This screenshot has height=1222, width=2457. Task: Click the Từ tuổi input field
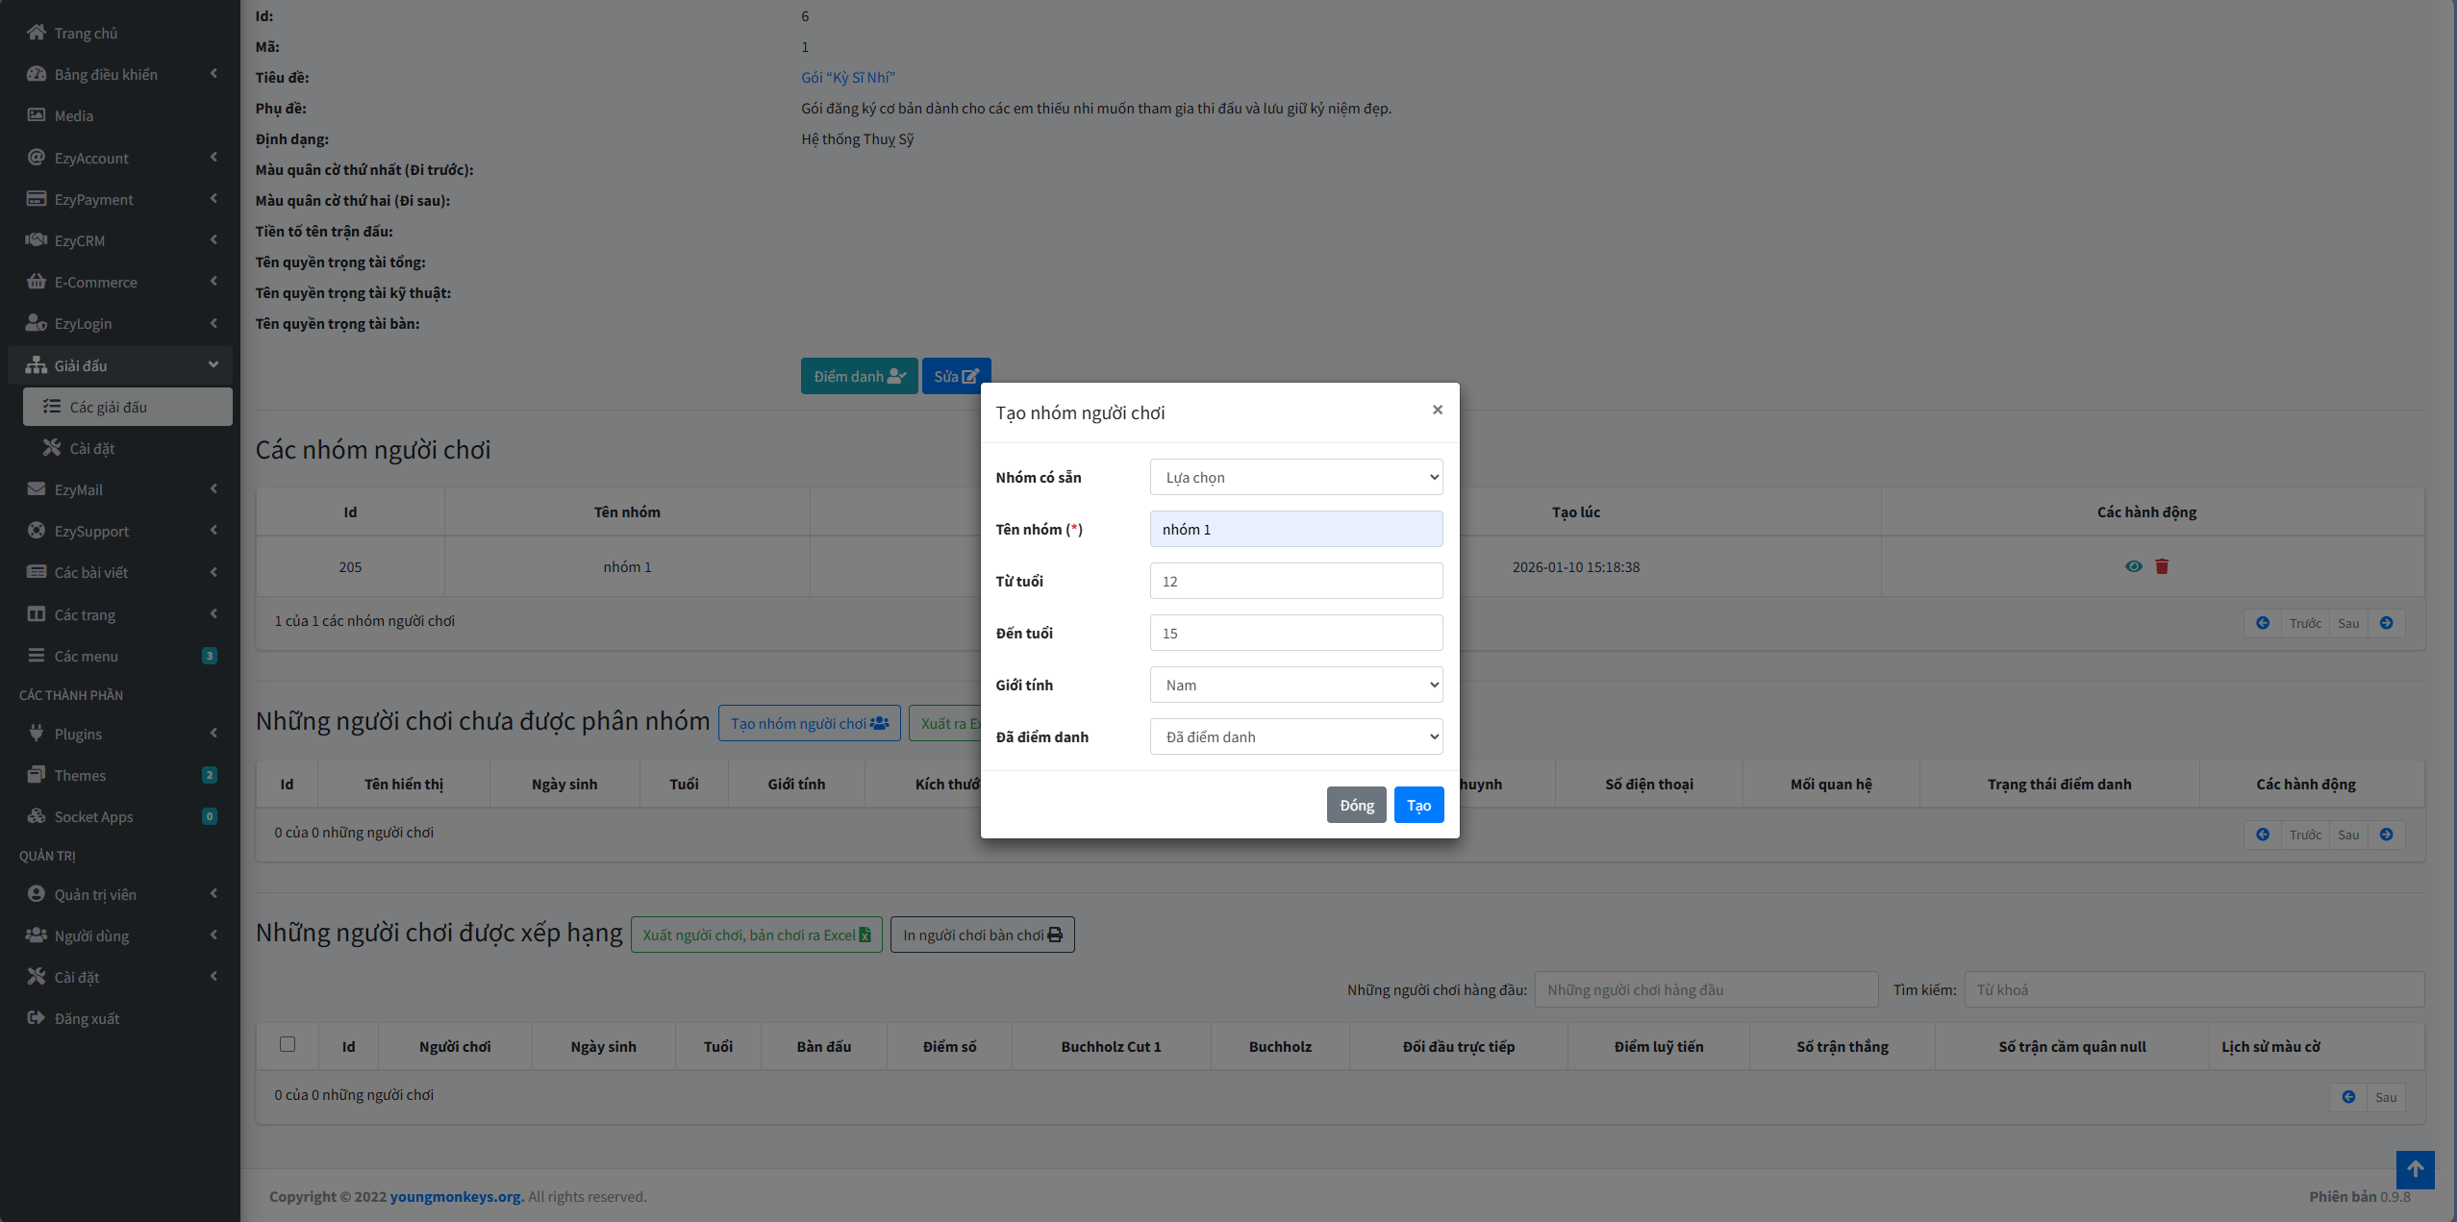pos(1295,581)
